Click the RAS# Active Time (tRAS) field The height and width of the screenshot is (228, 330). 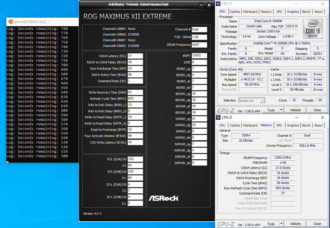tap(135, 75)
